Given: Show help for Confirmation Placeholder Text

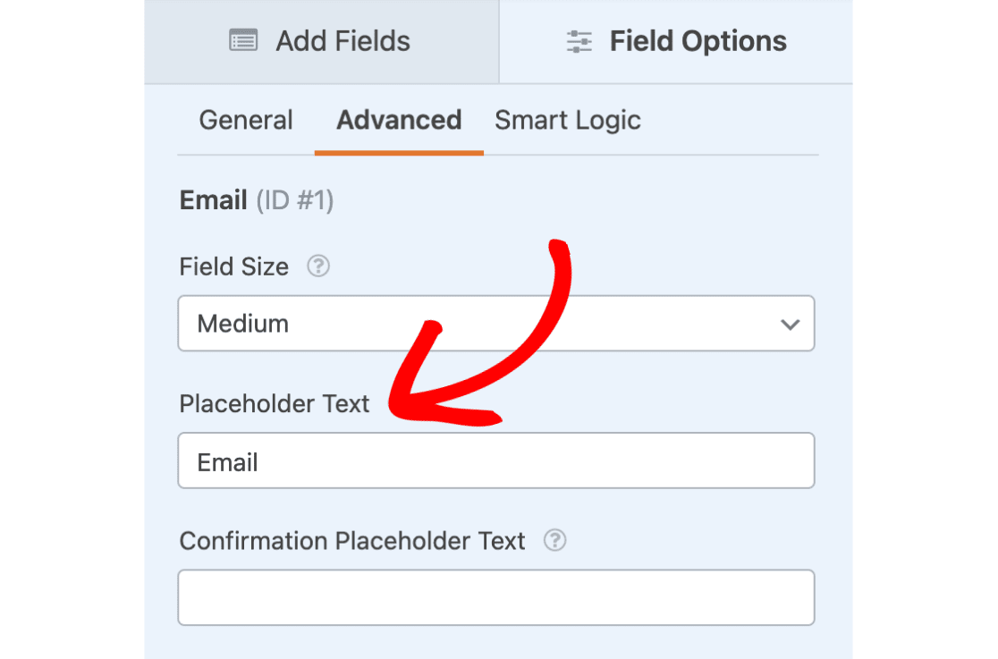Looking at the screenshot, I should [554, 541].
